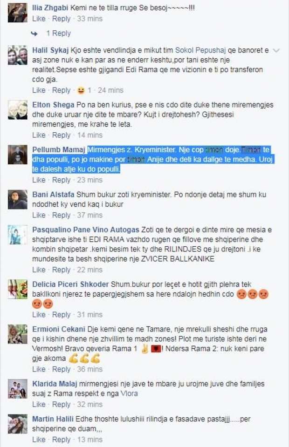Open Ilia Zhgabi's profile picture
Viewport: 289px width, 447px height.
pos(18,13)
